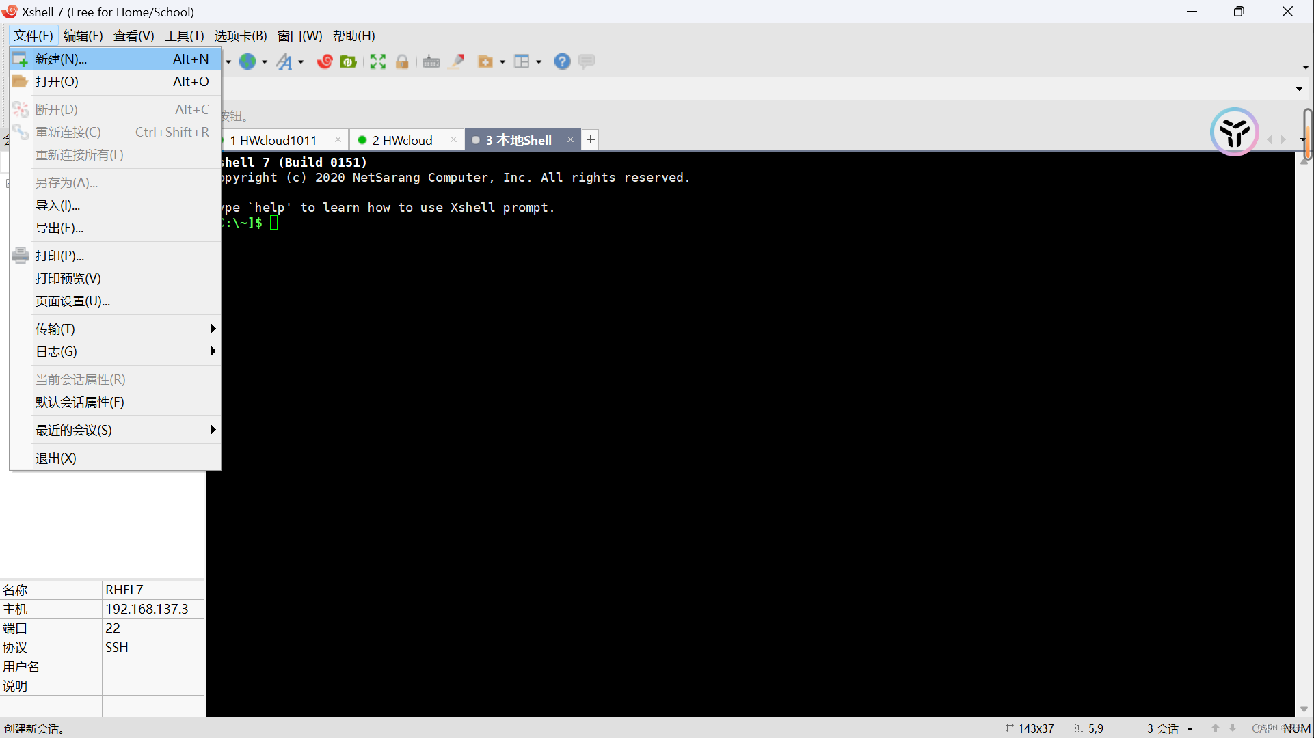The image size is (1314, 738).
Task: Click the status bar up arrow
Action: [1216, 728]
